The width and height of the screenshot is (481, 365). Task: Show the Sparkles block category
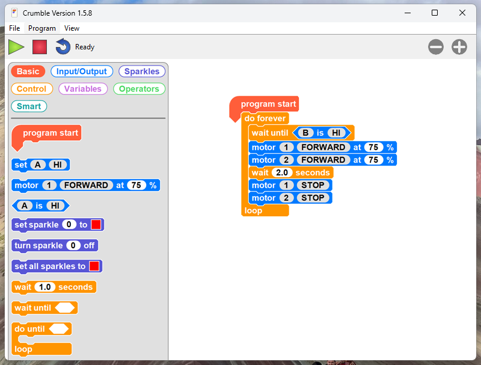point(142,71)
